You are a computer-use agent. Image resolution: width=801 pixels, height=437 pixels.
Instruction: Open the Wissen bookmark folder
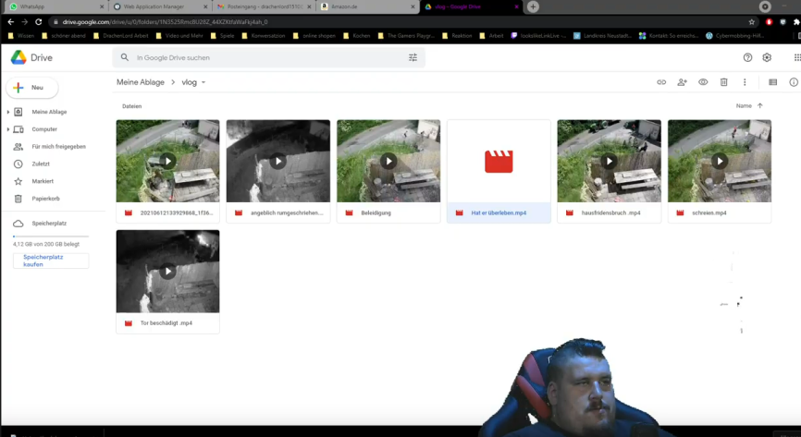tap(21, 36)
